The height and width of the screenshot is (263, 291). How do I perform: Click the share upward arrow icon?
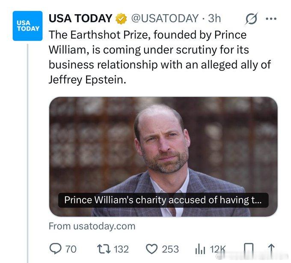[x=271, y=249]
